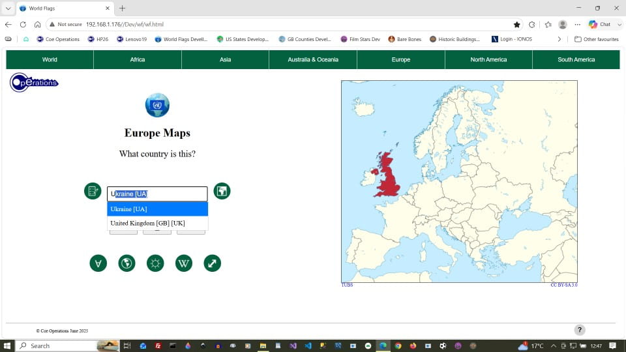Open the favourites hub icon

(548, 24)
